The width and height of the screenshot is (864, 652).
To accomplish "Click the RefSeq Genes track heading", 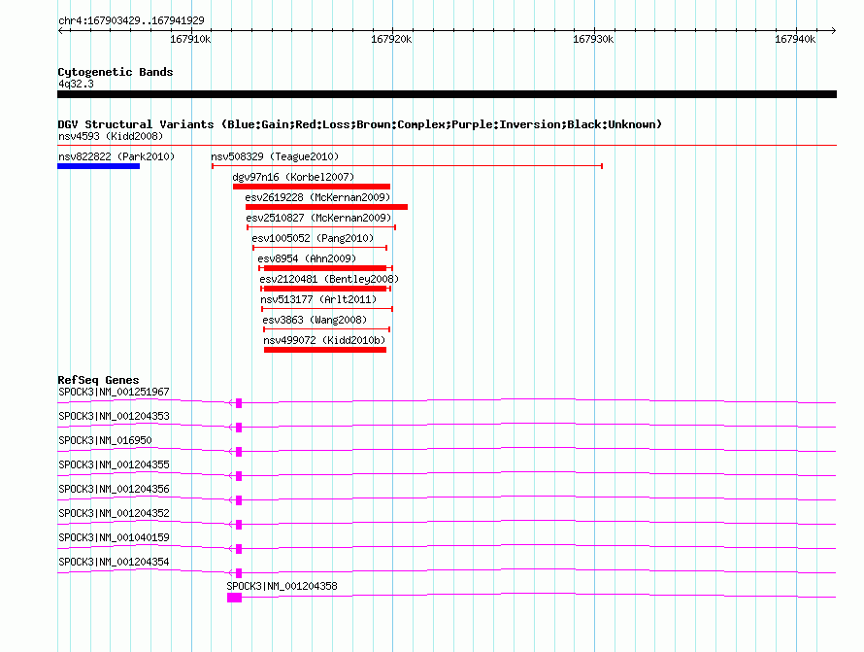I will (98, 380).
